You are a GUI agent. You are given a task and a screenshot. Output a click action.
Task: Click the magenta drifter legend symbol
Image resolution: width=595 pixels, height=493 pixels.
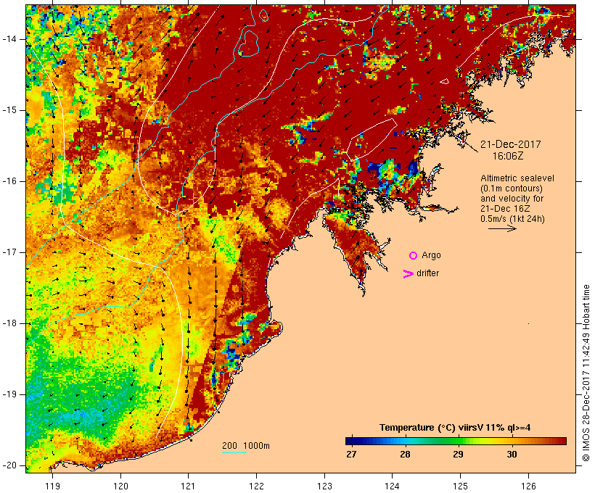[x=409, y=274]
